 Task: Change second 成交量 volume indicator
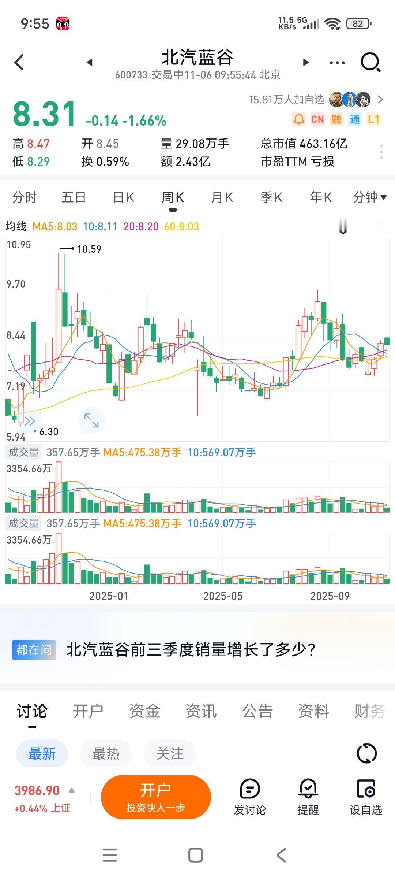24,523
